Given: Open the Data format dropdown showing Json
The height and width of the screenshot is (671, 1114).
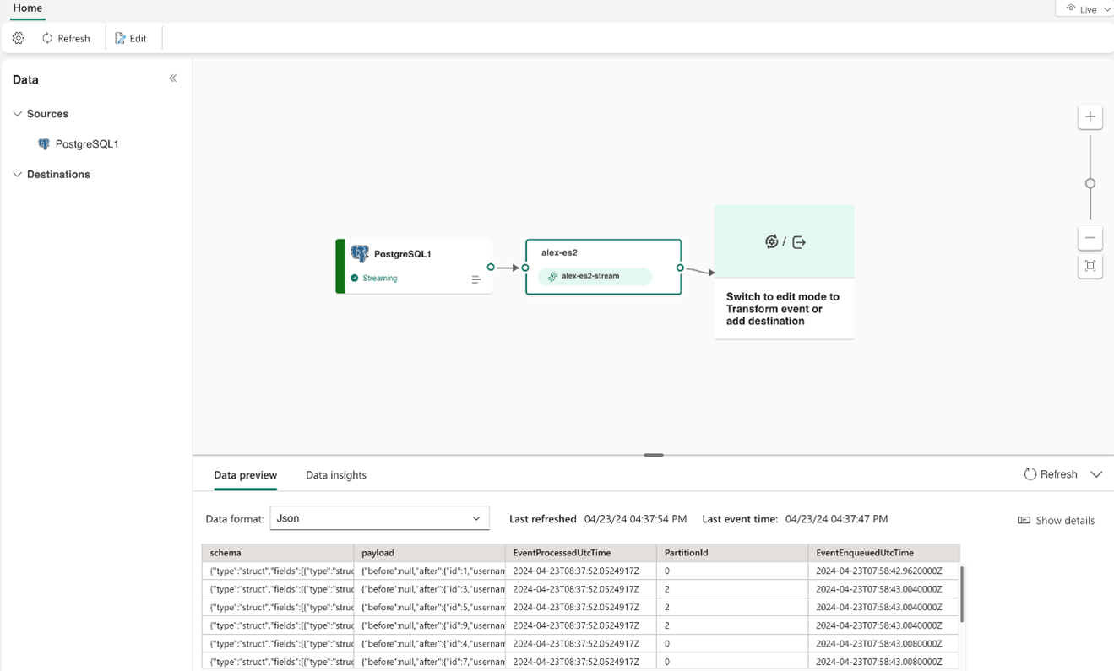Looking at the screenshot, I should click(x=379, y=518).
